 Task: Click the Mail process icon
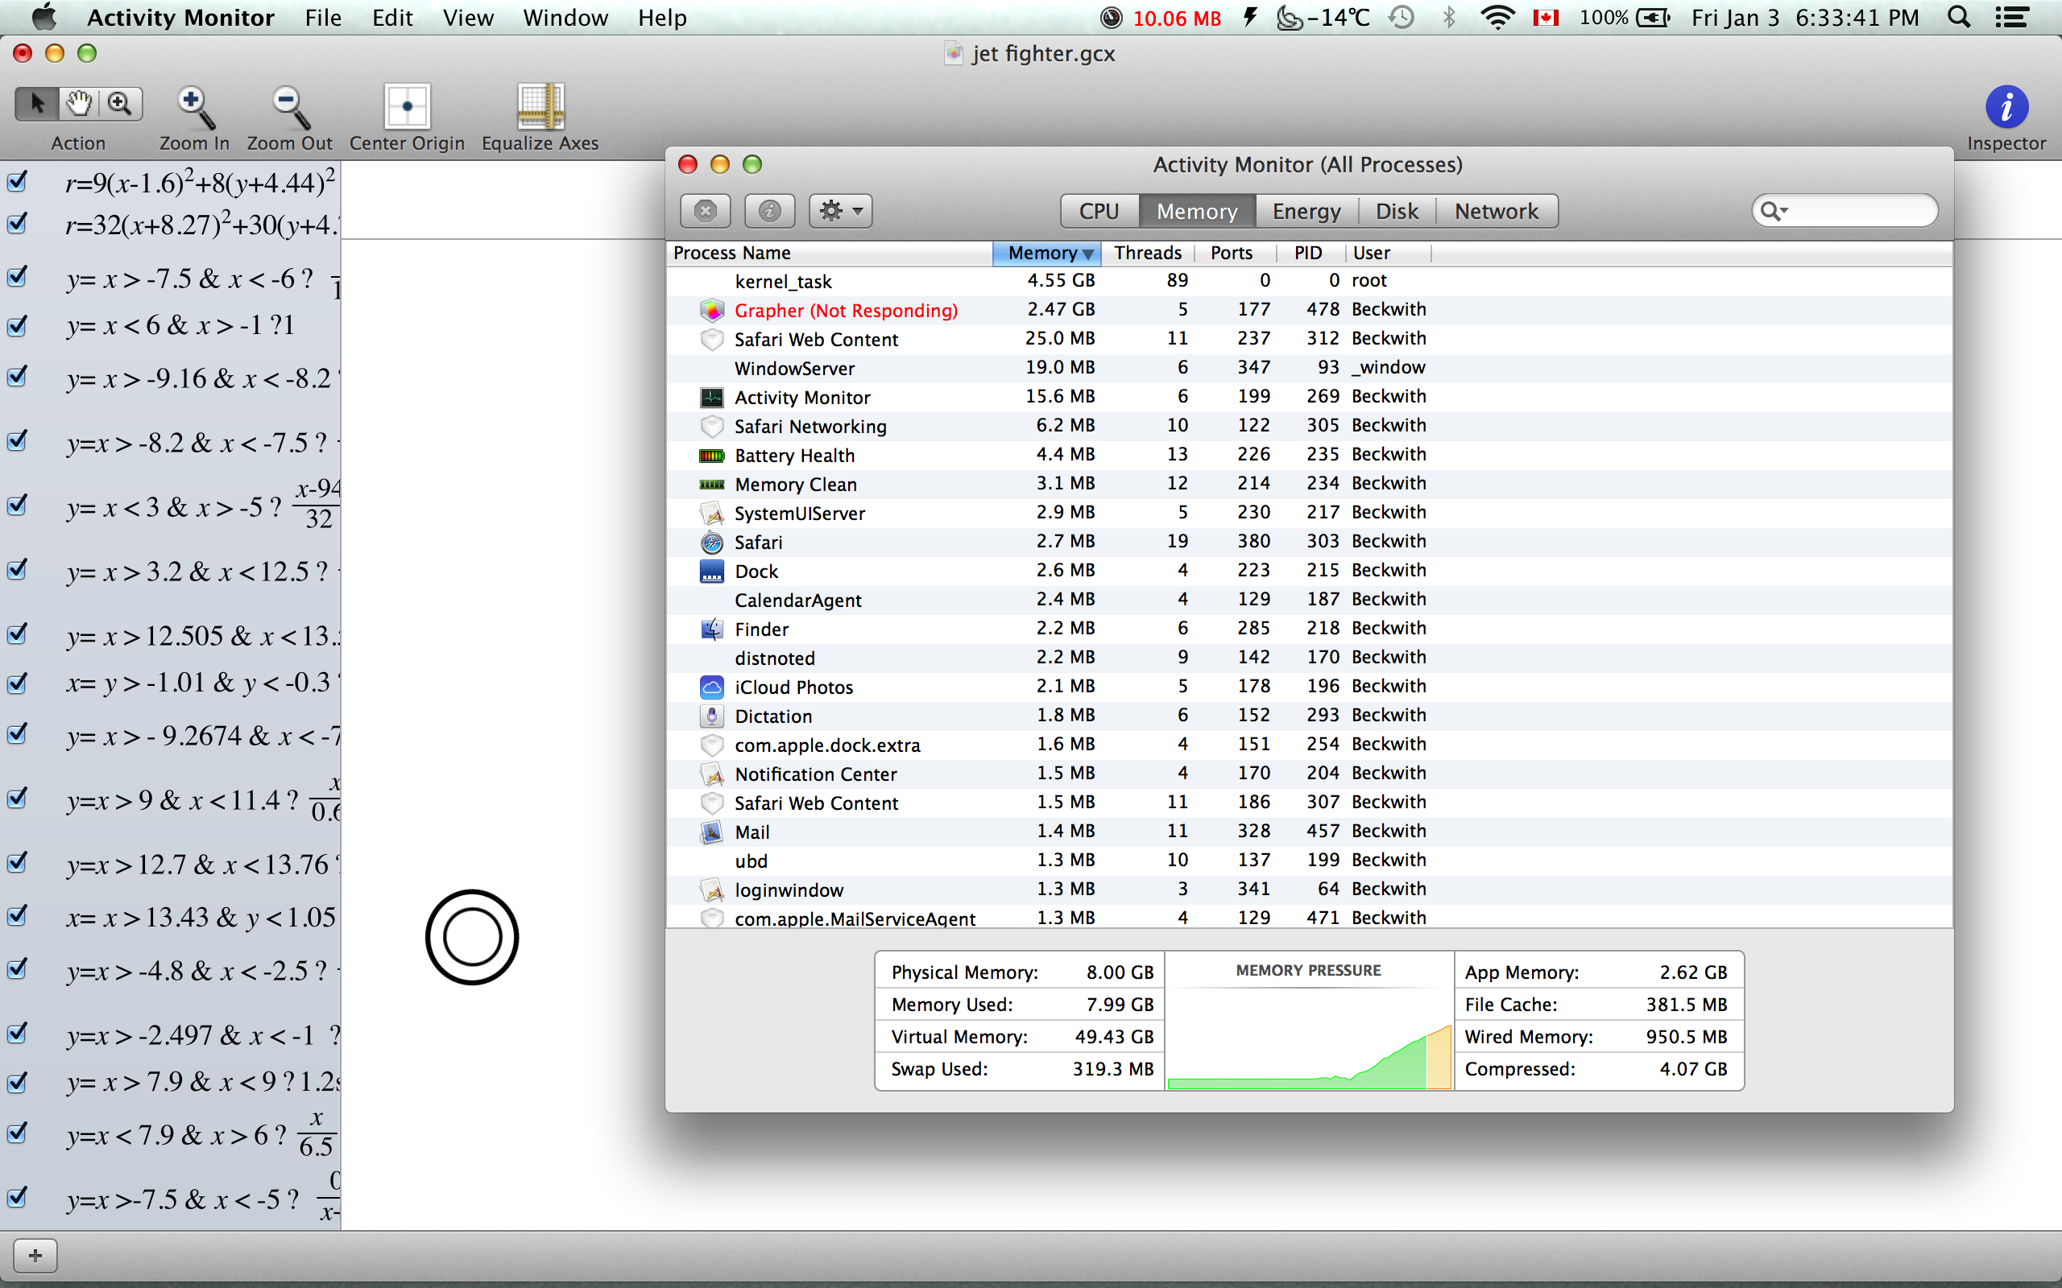[x=711, y=832]
